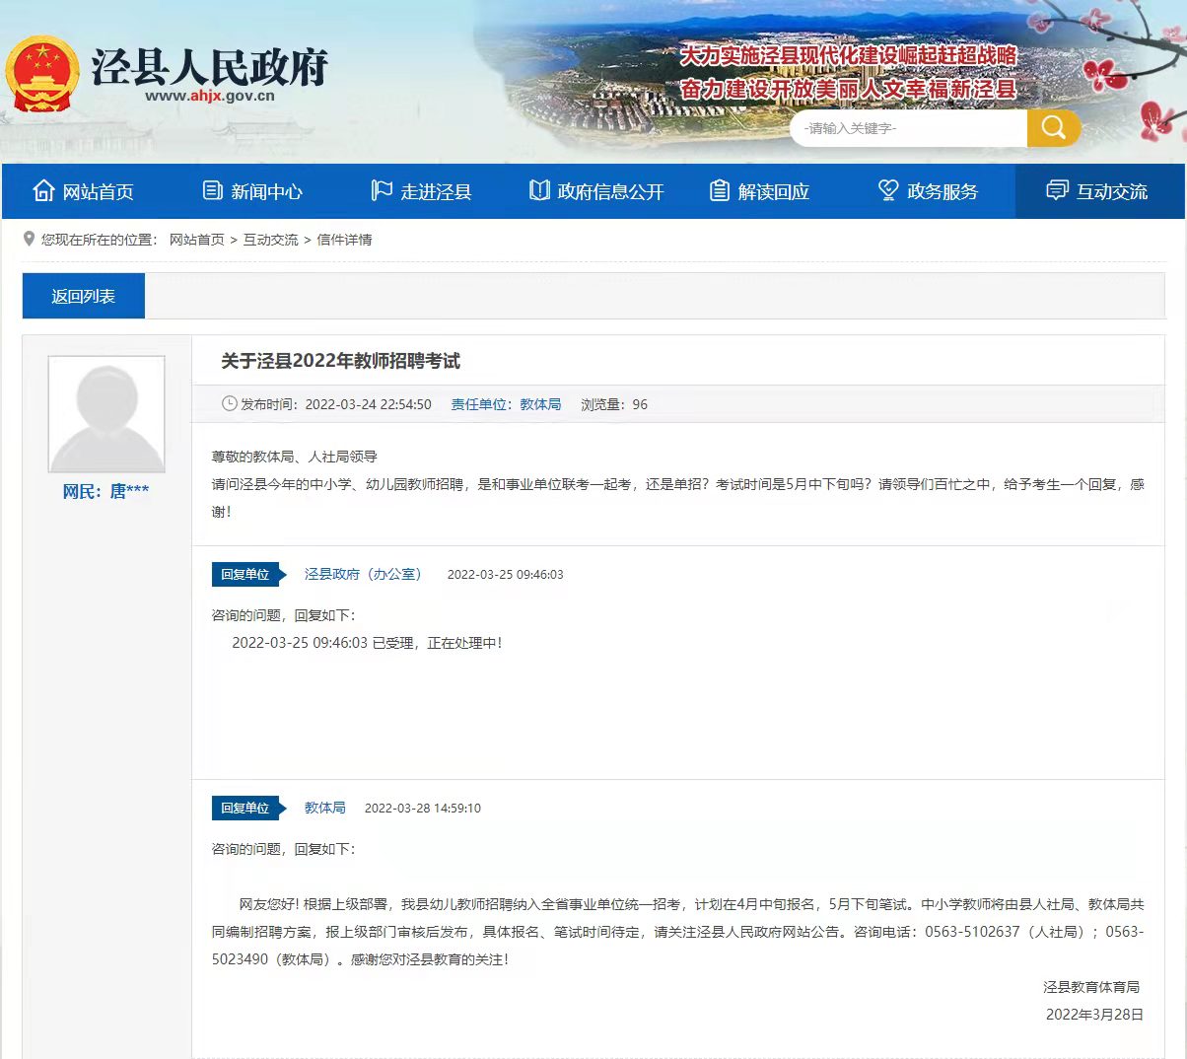
Task: Click the book icon beside 政府信息公开
Action: 539,191
